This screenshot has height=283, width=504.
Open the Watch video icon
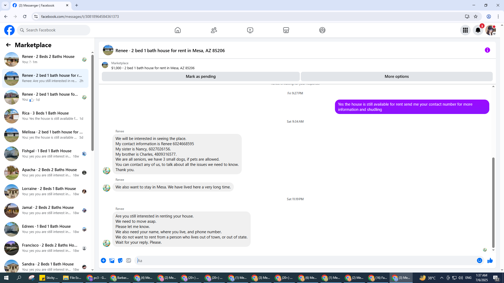coord(250,30)
